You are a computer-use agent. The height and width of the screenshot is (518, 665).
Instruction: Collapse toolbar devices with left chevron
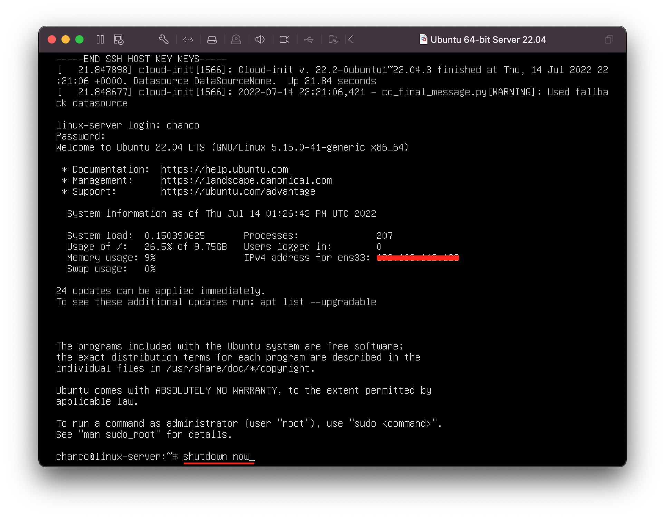(x=351, y=40)
